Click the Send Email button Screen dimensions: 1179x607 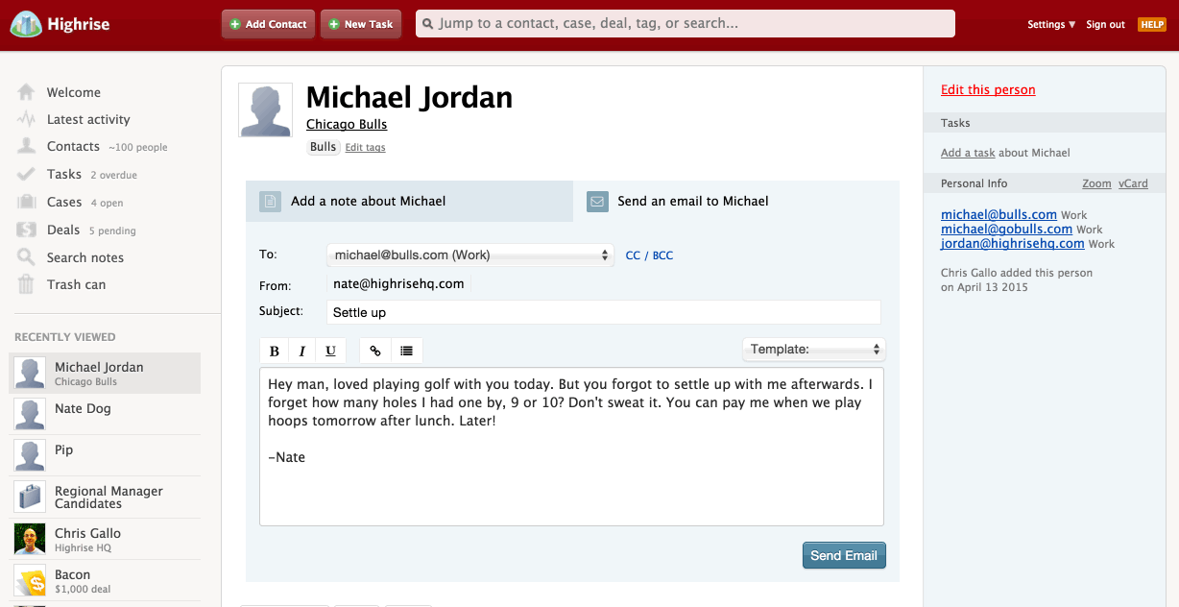(x=844, y=555)
